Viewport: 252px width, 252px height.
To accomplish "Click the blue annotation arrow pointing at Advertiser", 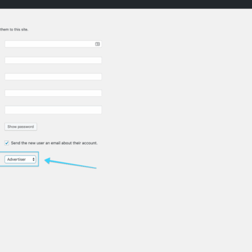I will click(70, 163).
